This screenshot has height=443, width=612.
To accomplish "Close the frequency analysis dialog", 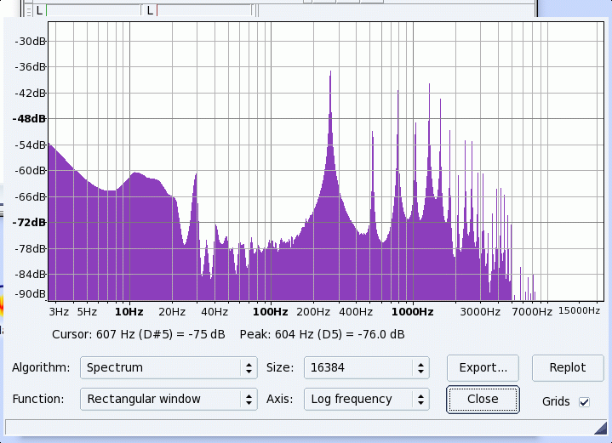I will (483, 400).
